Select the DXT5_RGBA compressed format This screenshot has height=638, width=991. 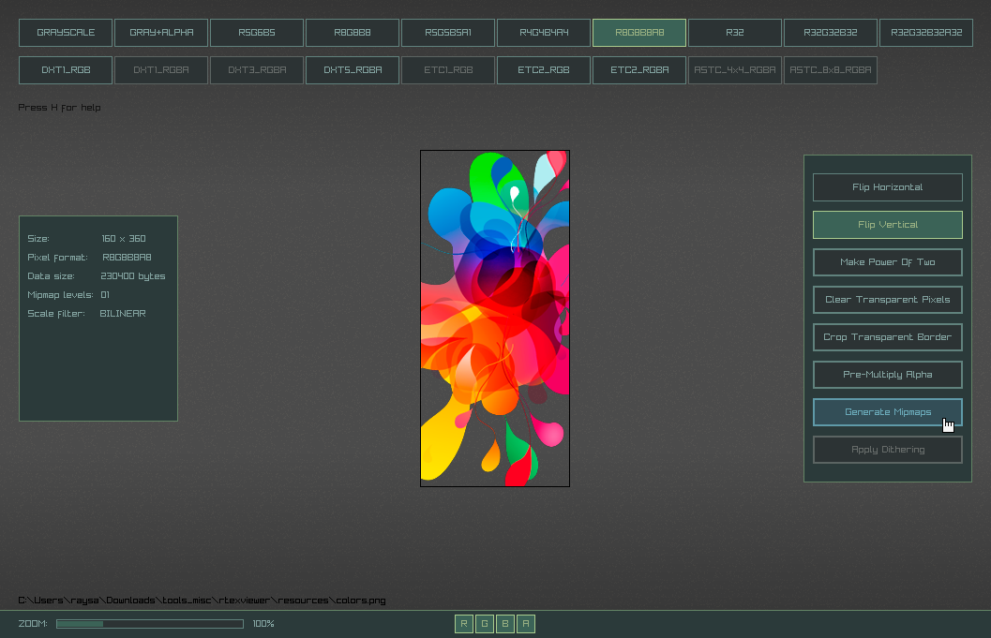coord(353,70)
